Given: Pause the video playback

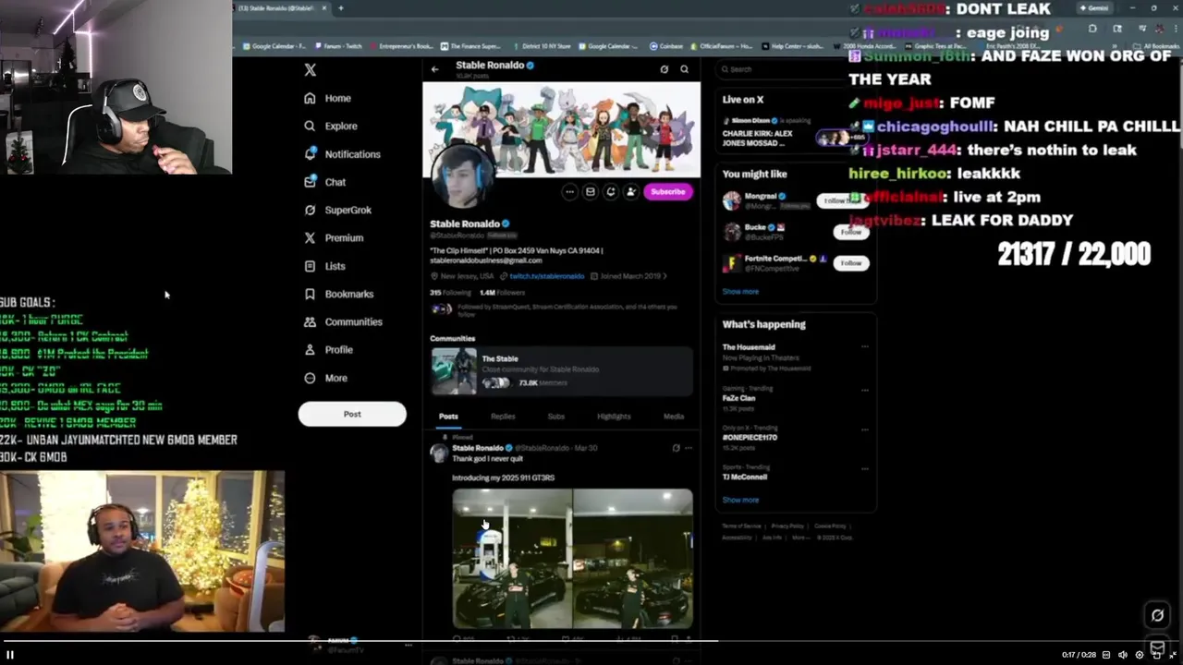Looking at the screenshot, I should [x=10, y=655].
